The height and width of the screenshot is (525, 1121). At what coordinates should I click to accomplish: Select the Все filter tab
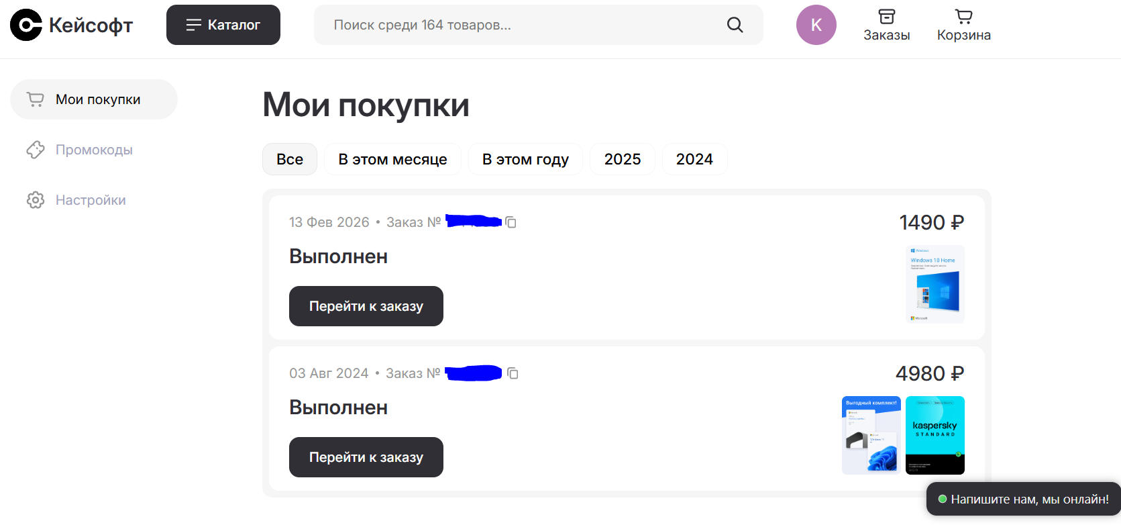[290, 159]
